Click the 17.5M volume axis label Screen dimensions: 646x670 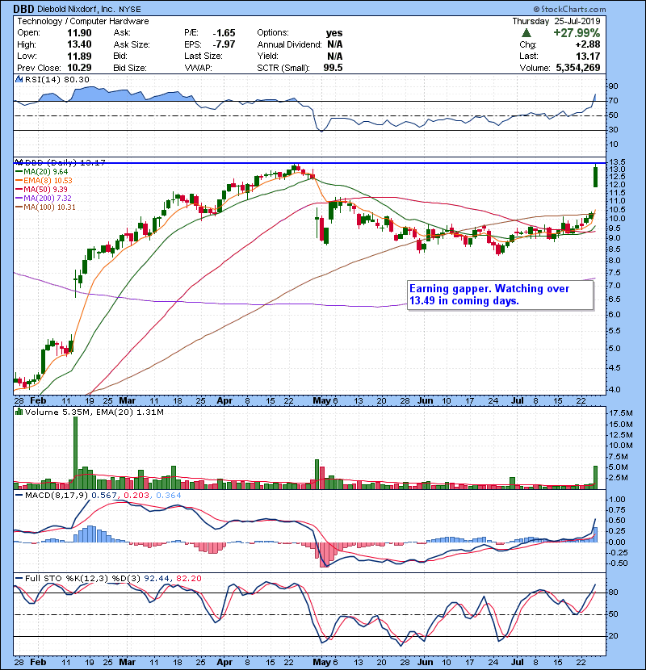621,412
